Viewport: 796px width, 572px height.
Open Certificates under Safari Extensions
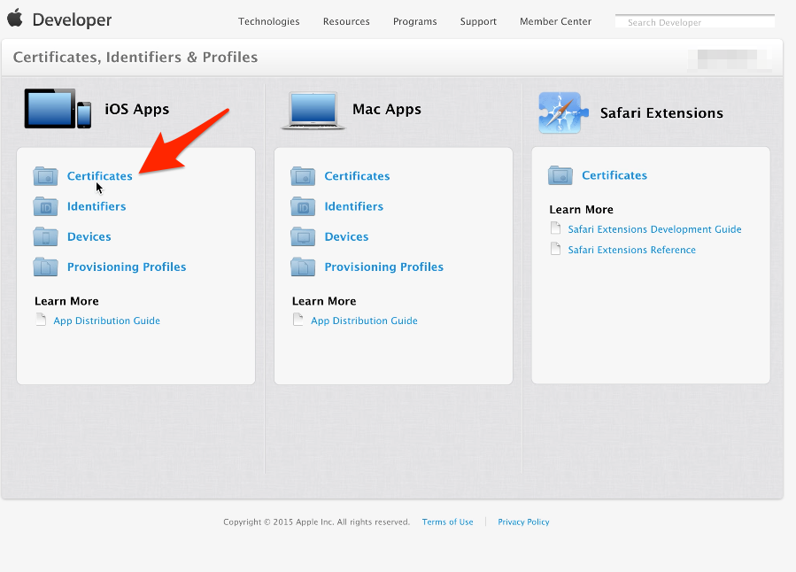tap(614, 175)
